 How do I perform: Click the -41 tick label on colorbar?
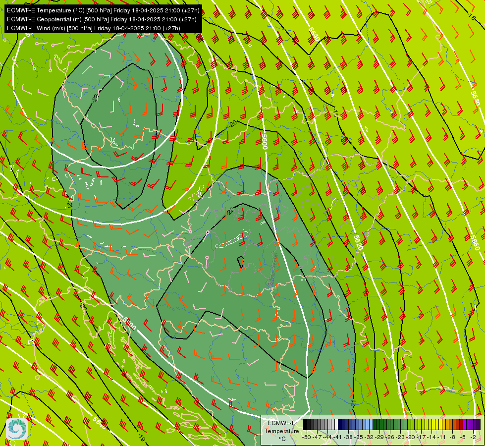338,437
